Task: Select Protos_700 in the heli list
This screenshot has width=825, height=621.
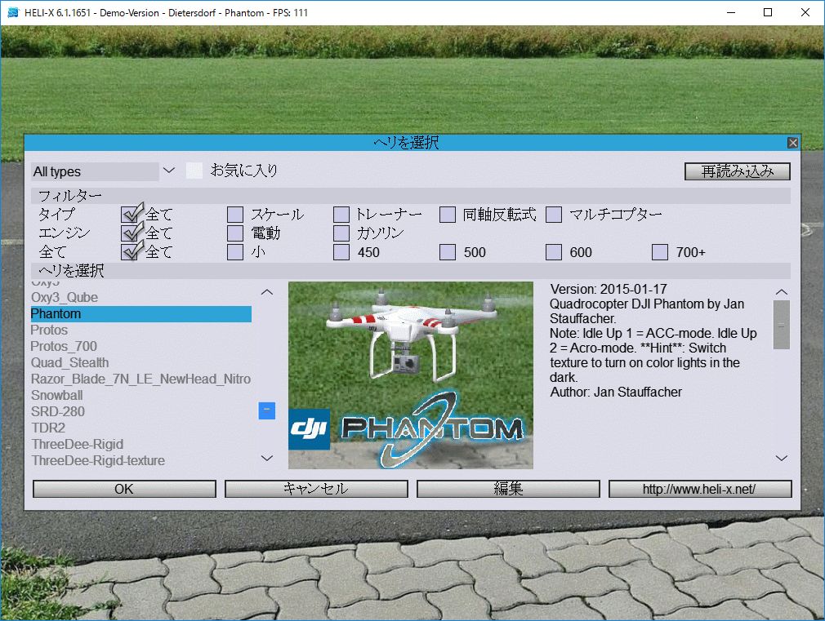Action: 141,347
